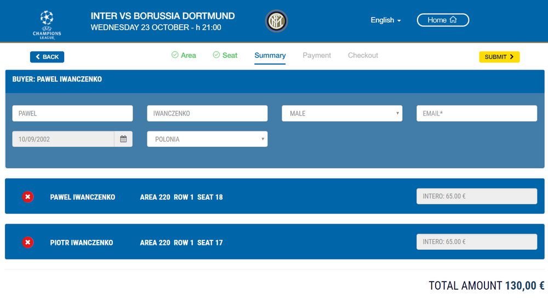Click the text AREA 220 ROW 1 SEAT 17
Screen dimensions: 548x298
coord(181,243)
